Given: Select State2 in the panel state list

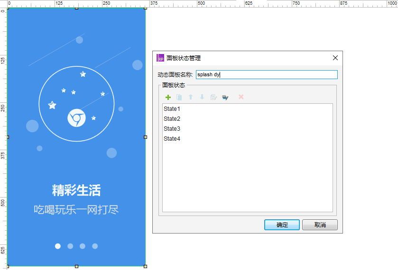Looking at the screenshot, I should 172,118.
